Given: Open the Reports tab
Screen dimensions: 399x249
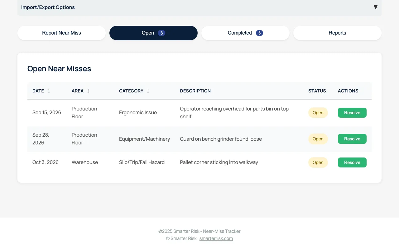Looking at the screenshot, I should click(x=337, y=33).
